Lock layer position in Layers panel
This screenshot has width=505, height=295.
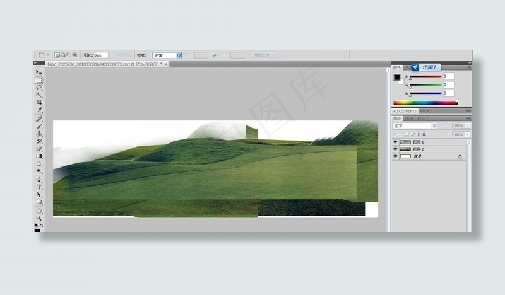coord(419,134)
